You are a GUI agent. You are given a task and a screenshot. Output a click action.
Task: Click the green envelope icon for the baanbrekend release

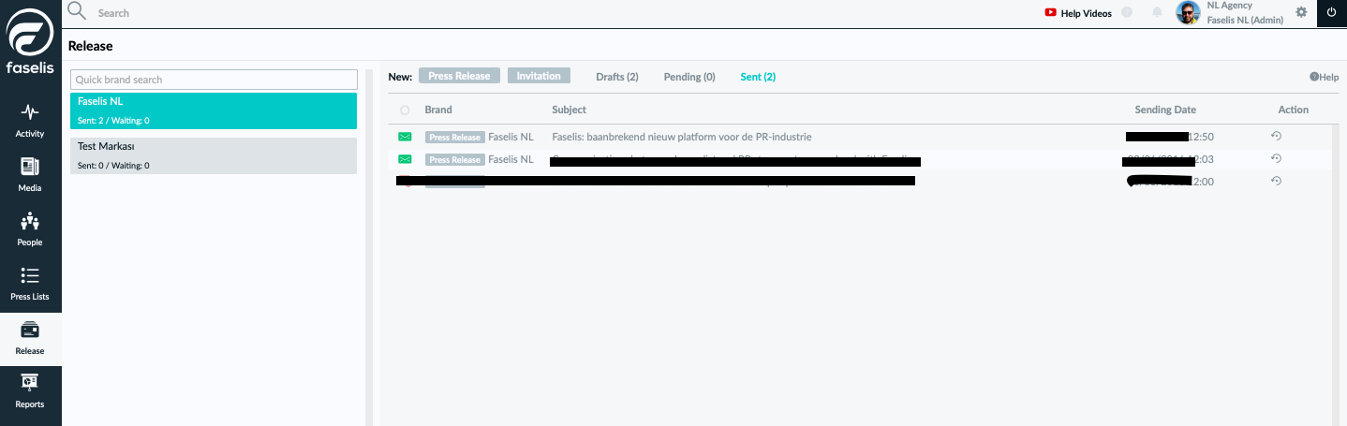(405, 137)
